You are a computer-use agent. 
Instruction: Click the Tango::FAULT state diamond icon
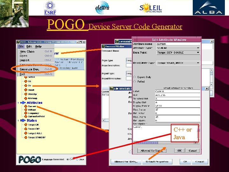(26, 133)
